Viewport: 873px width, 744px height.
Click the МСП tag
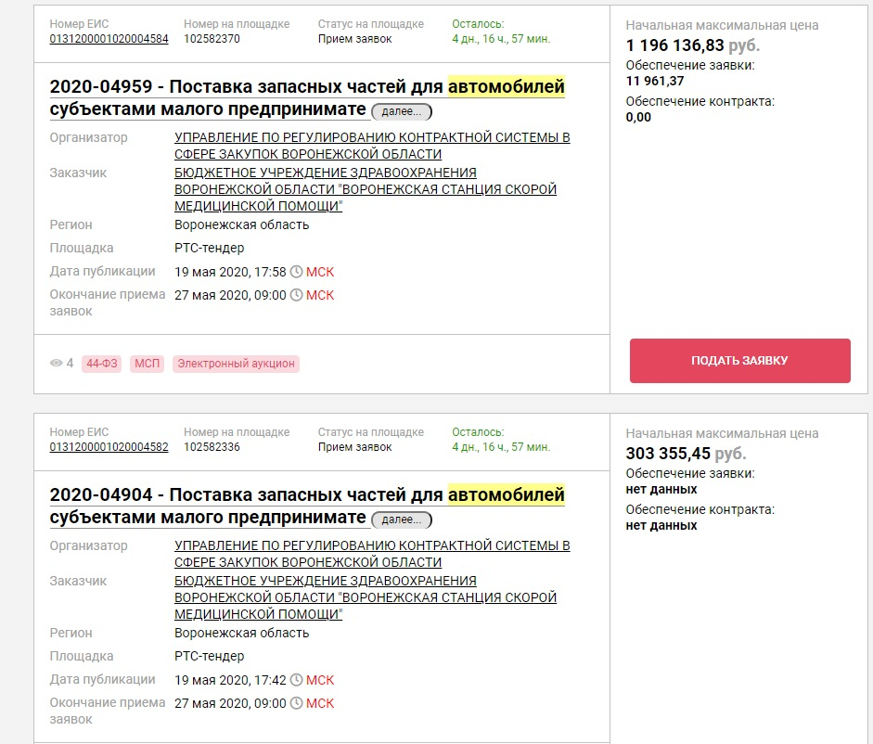(147, 364)
